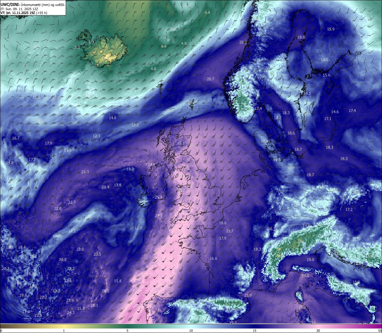Click the 17.2 value on the east side
382x333 pixels.
click(349, 209)
